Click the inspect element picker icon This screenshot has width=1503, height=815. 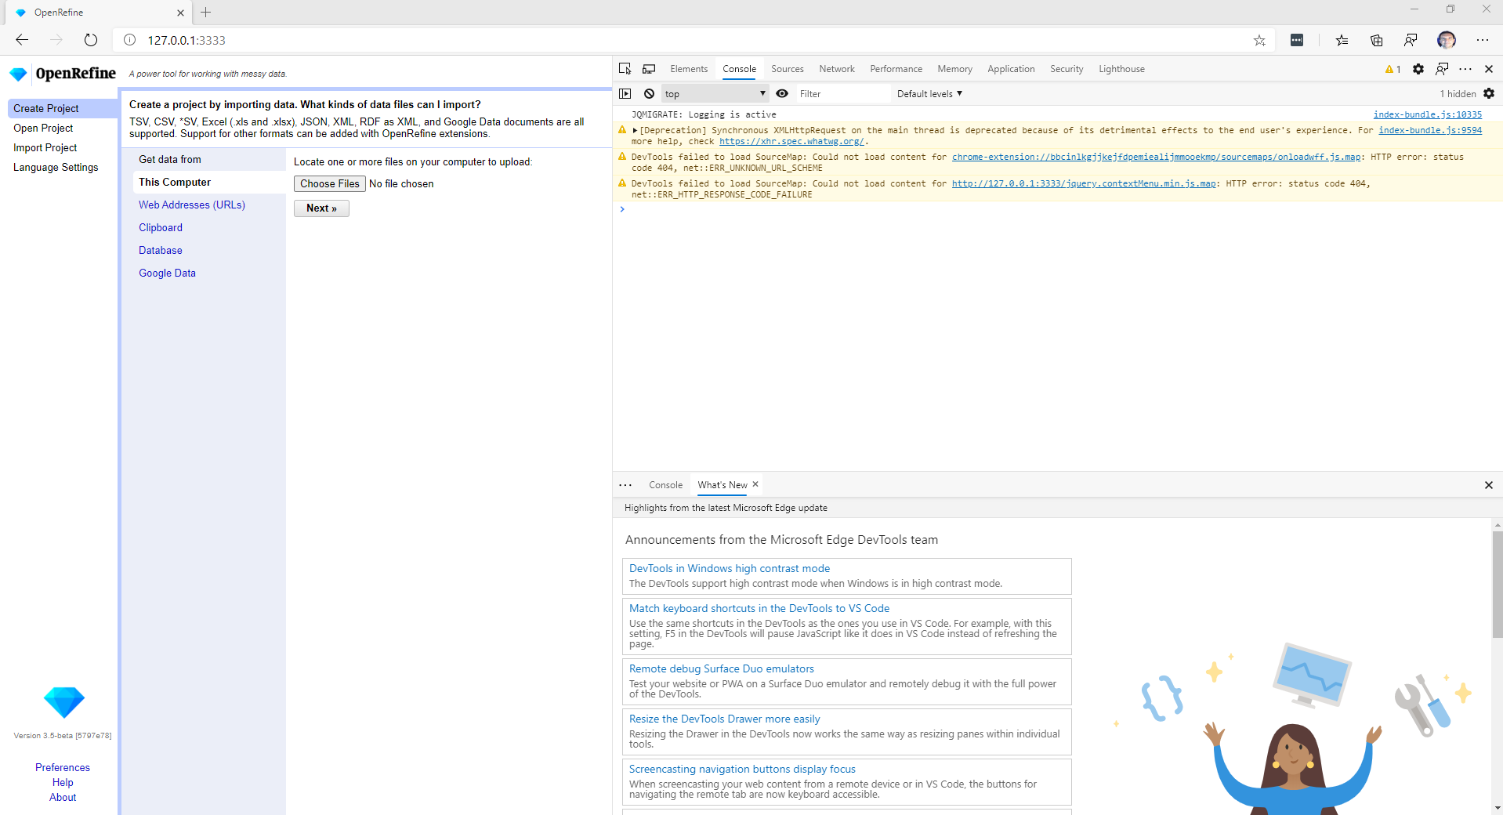click(x=625, y=69)
